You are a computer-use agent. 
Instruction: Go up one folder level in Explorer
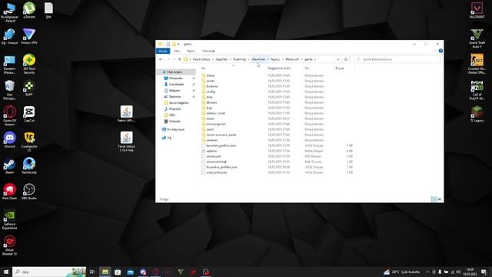(x=179, y=59)
